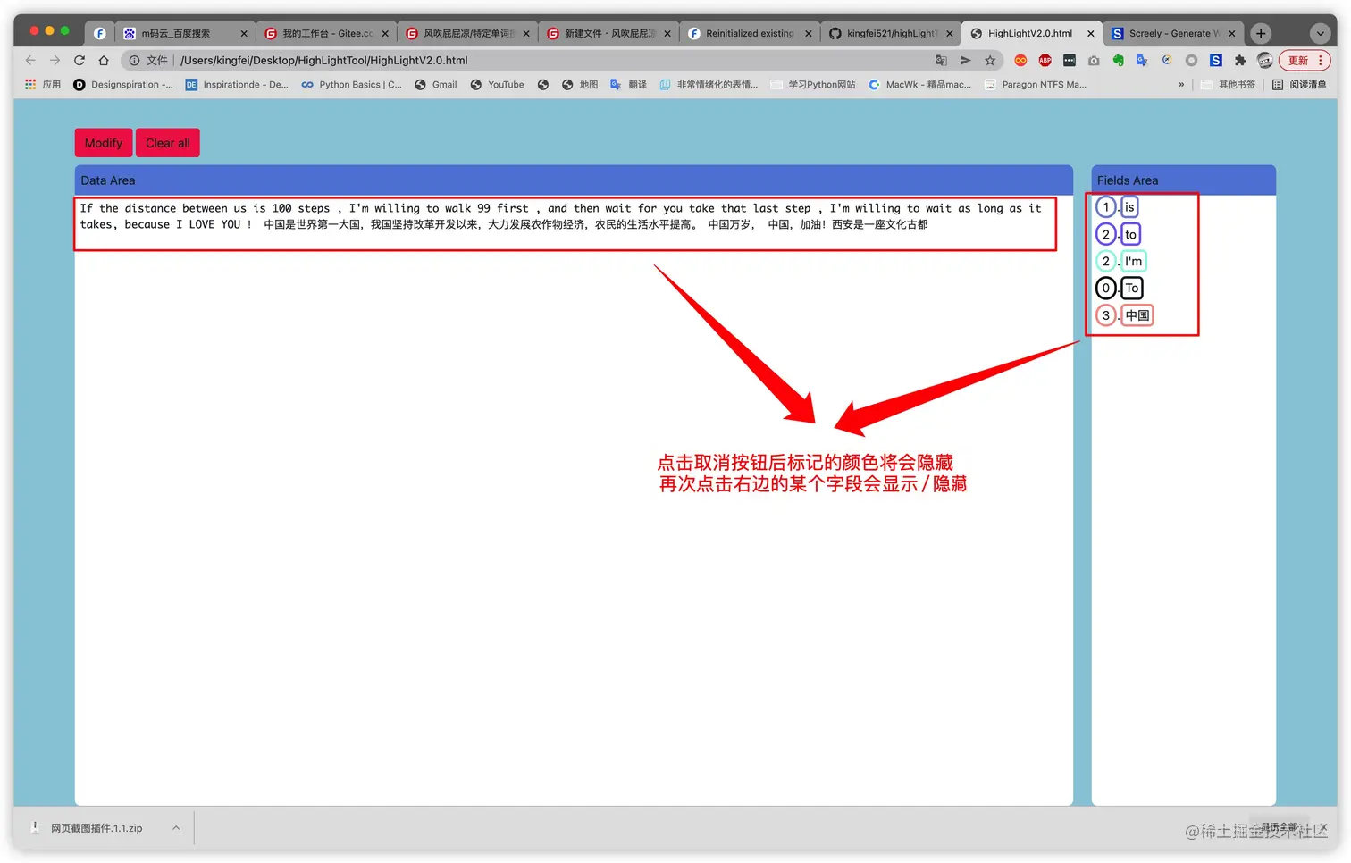1351x863 pixels.
Task: Open the blue S Screely extension
Action: (x=1216, y=60)
